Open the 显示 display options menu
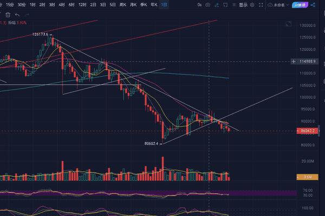The height and width of the screenshot is (216, 325). [243, 4]
